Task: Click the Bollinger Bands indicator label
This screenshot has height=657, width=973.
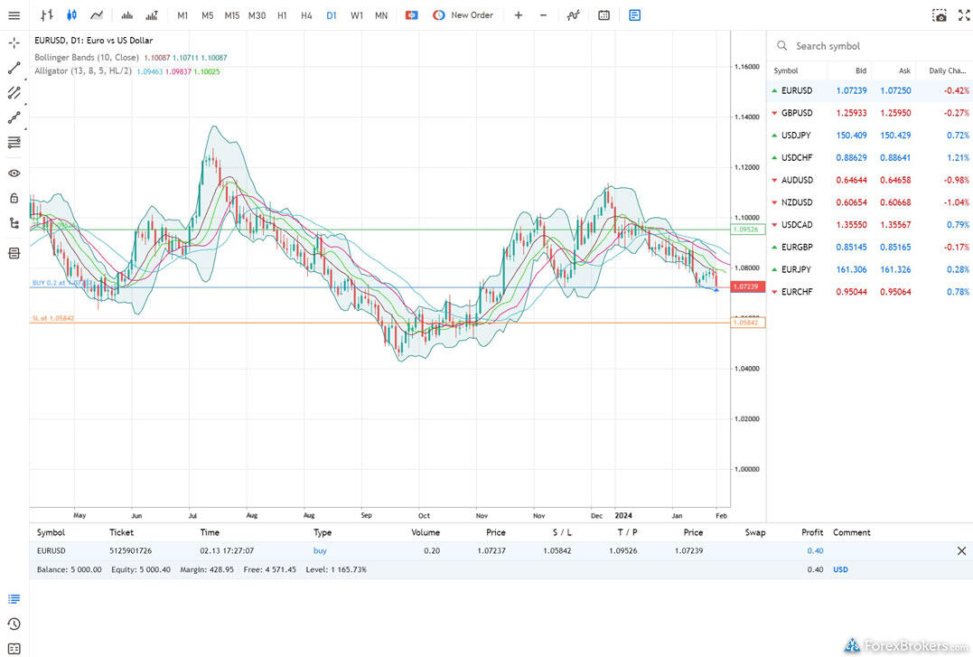Action: pyautogui.click(x=86, y=57)
